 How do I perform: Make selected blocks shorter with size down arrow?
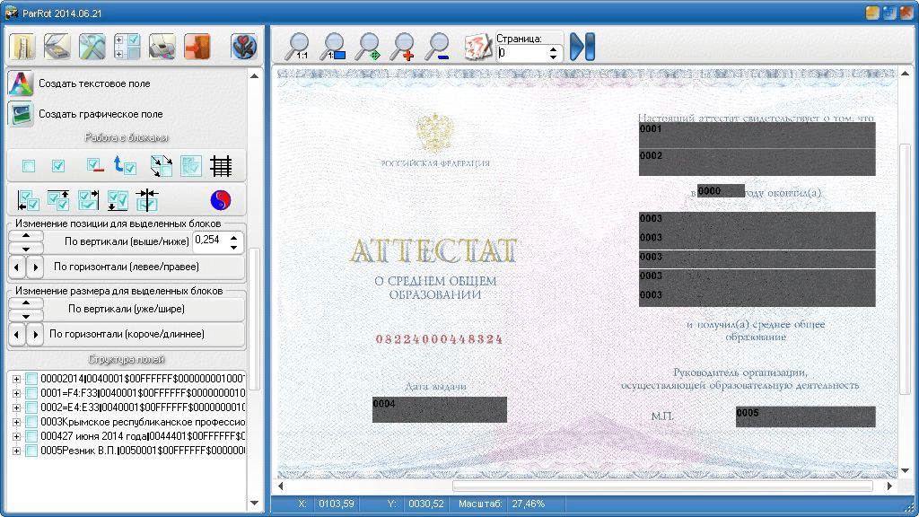tap(26, 315)
